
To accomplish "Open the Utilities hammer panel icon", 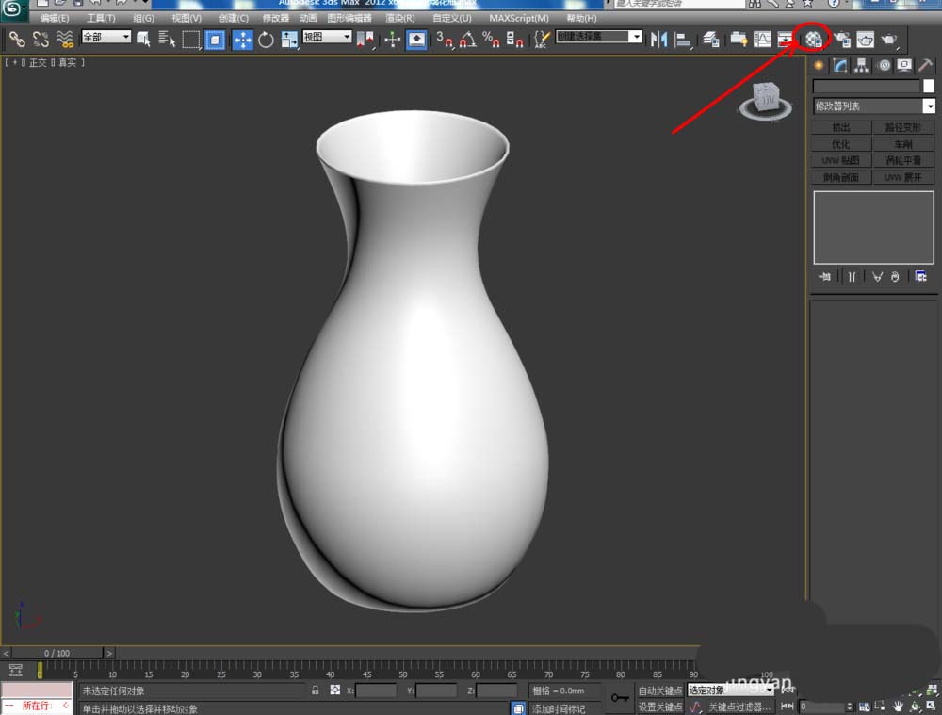I will tap(926, 65).
